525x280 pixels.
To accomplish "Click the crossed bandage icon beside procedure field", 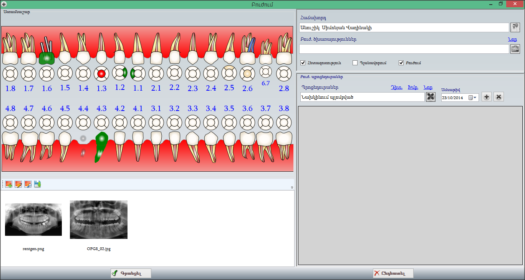I will point(431,97).
